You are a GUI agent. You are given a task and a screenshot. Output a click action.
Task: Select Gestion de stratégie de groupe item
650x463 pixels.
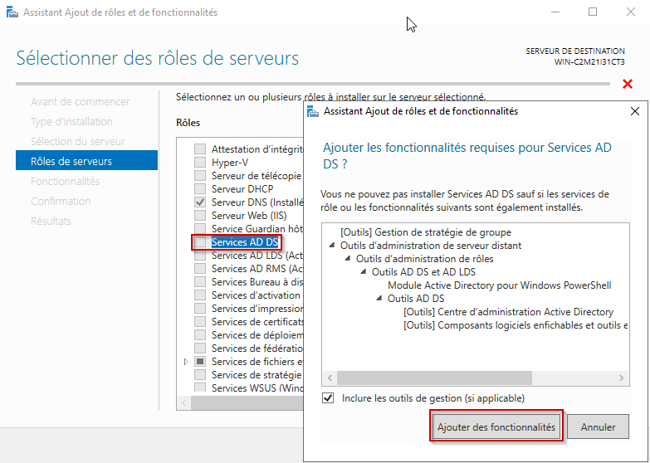[426, 232]
